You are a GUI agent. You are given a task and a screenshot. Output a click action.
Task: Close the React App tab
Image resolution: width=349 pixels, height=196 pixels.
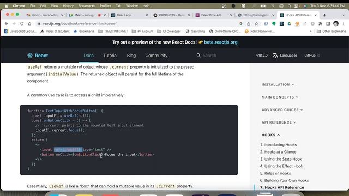pos(147,15)
